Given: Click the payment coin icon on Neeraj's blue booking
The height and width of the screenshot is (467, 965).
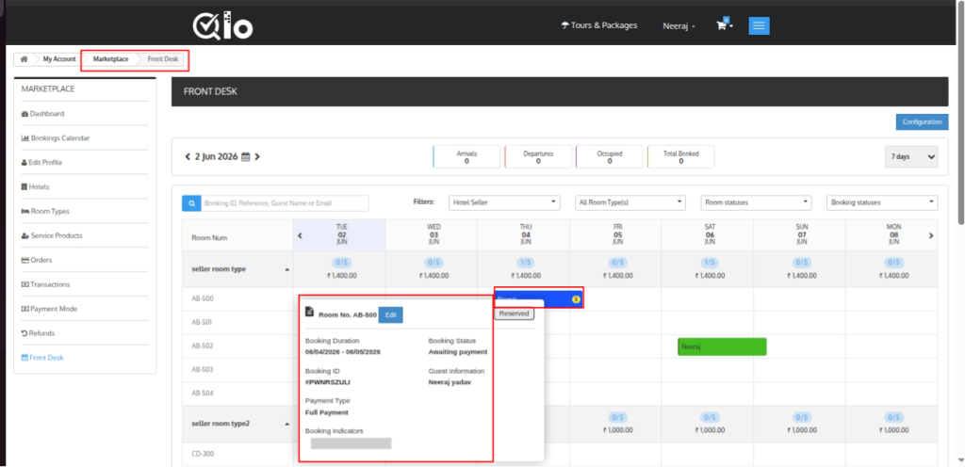Looking at the screenshot, I should tap(576, 299).
